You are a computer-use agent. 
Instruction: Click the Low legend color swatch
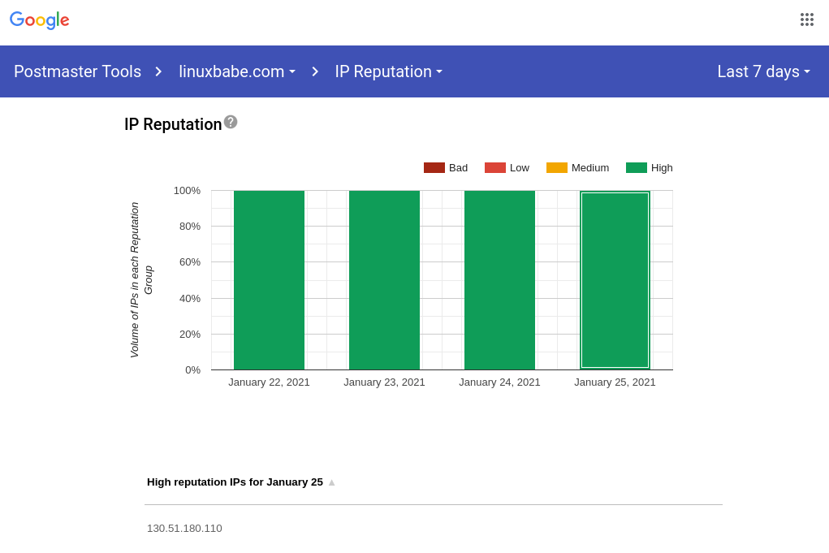click(495, 168)
